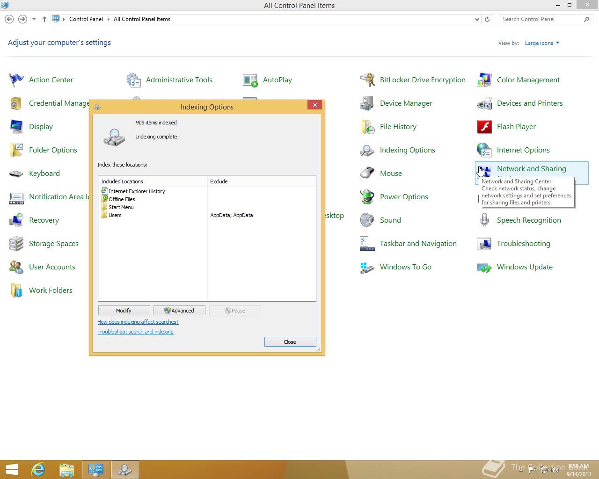Open Speech Recognition microphone icon
The image size is (599, 479).
[484, 220]
